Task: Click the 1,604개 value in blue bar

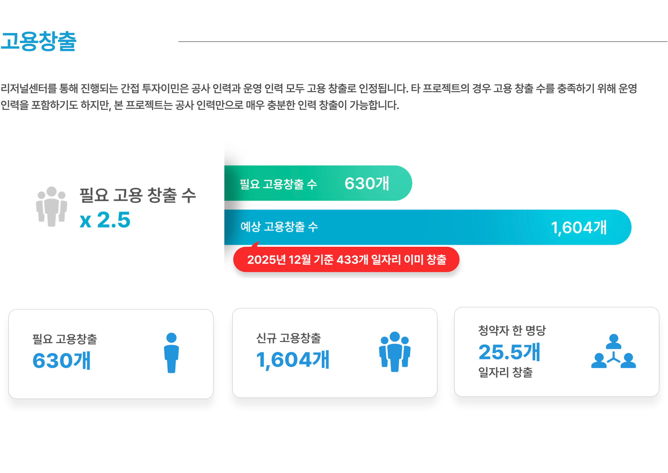Action: (x=579, y=227)
